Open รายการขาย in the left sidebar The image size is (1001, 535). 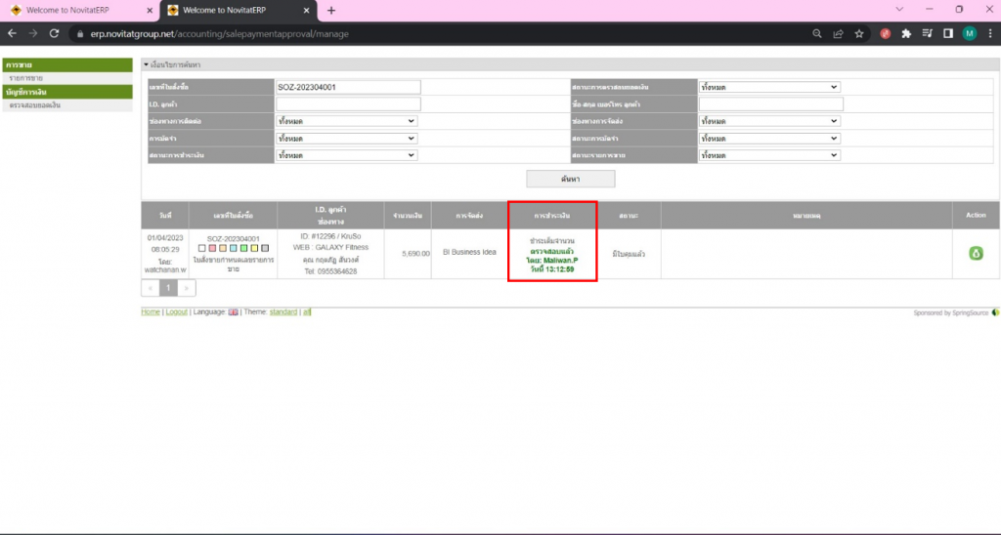click(25, 77)
